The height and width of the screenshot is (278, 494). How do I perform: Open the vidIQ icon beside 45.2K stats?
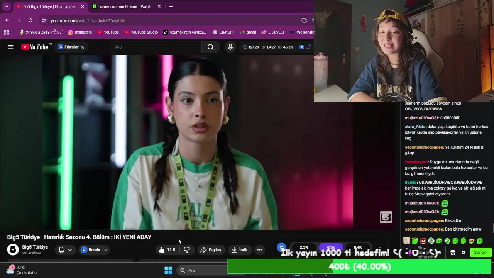pos(301,47)
